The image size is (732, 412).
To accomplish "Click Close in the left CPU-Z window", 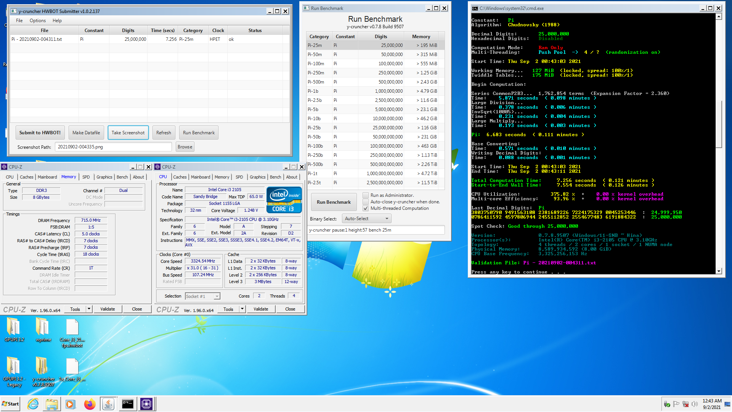I will (x=137, y=309).
